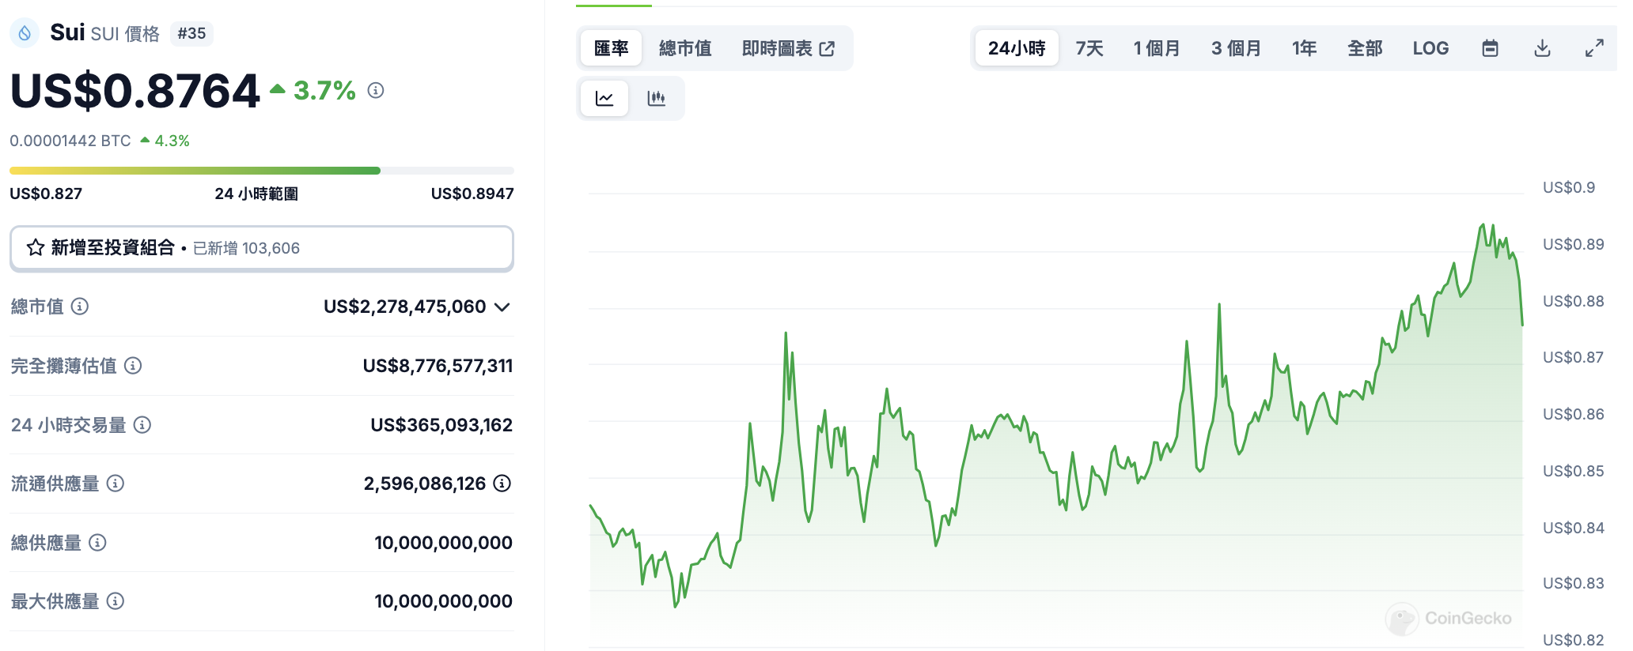
Task: Click the US$0.9 axis label
Action: [x=1569, y=187]
